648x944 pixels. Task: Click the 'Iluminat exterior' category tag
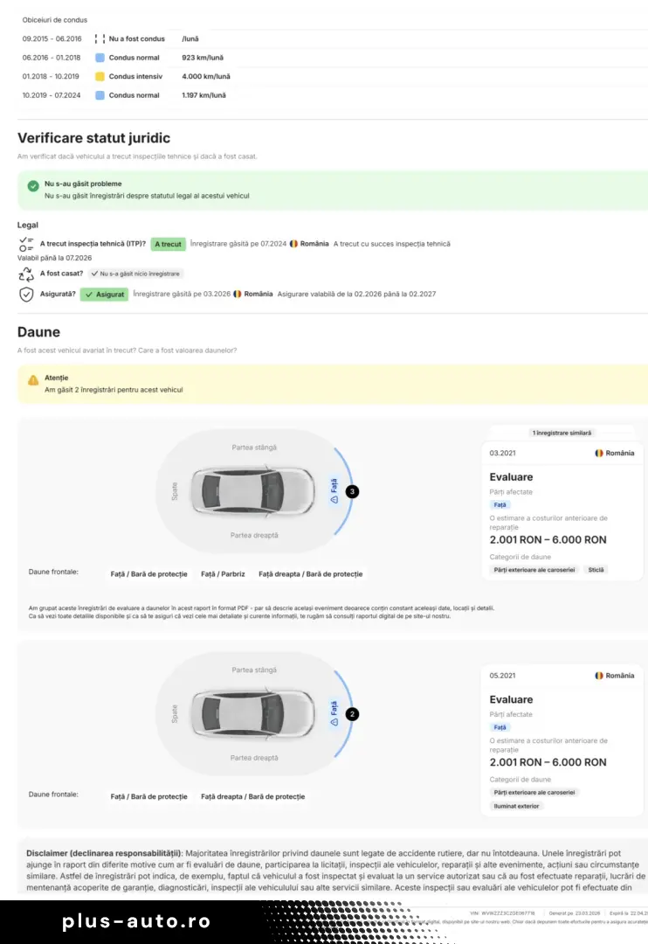pos(516,806)
